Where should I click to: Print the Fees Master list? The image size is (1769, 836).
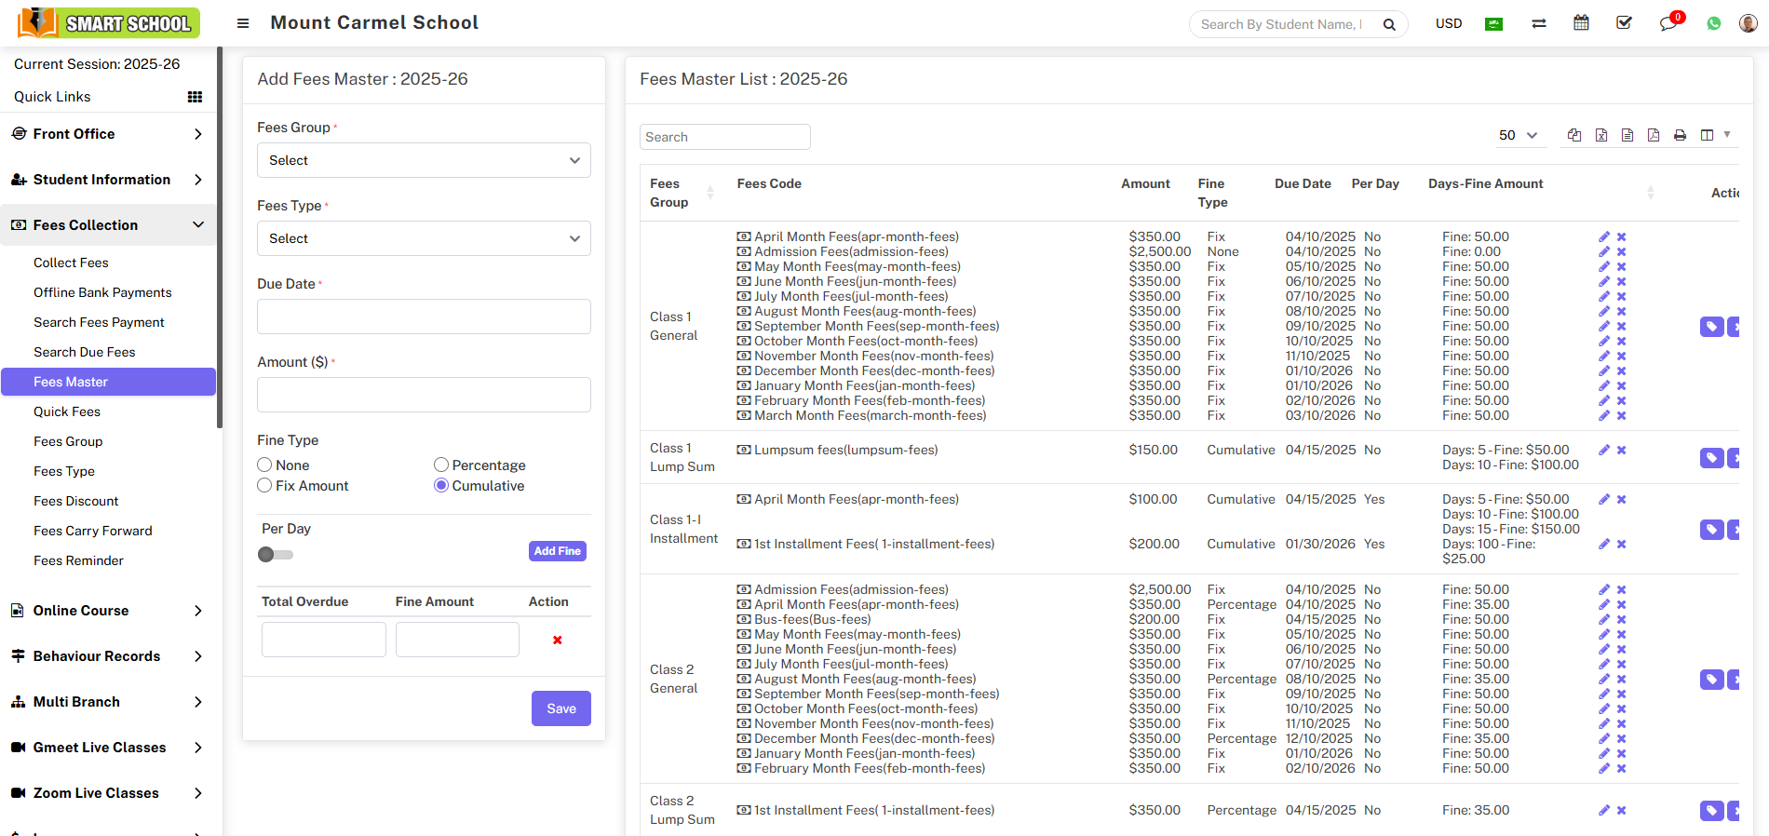(1680, 135)
